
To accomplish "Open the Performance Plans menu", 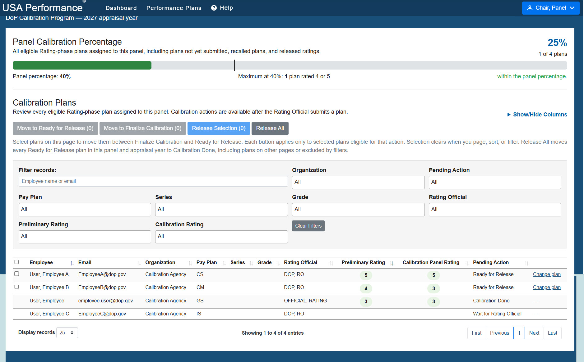I will point(174,8).
